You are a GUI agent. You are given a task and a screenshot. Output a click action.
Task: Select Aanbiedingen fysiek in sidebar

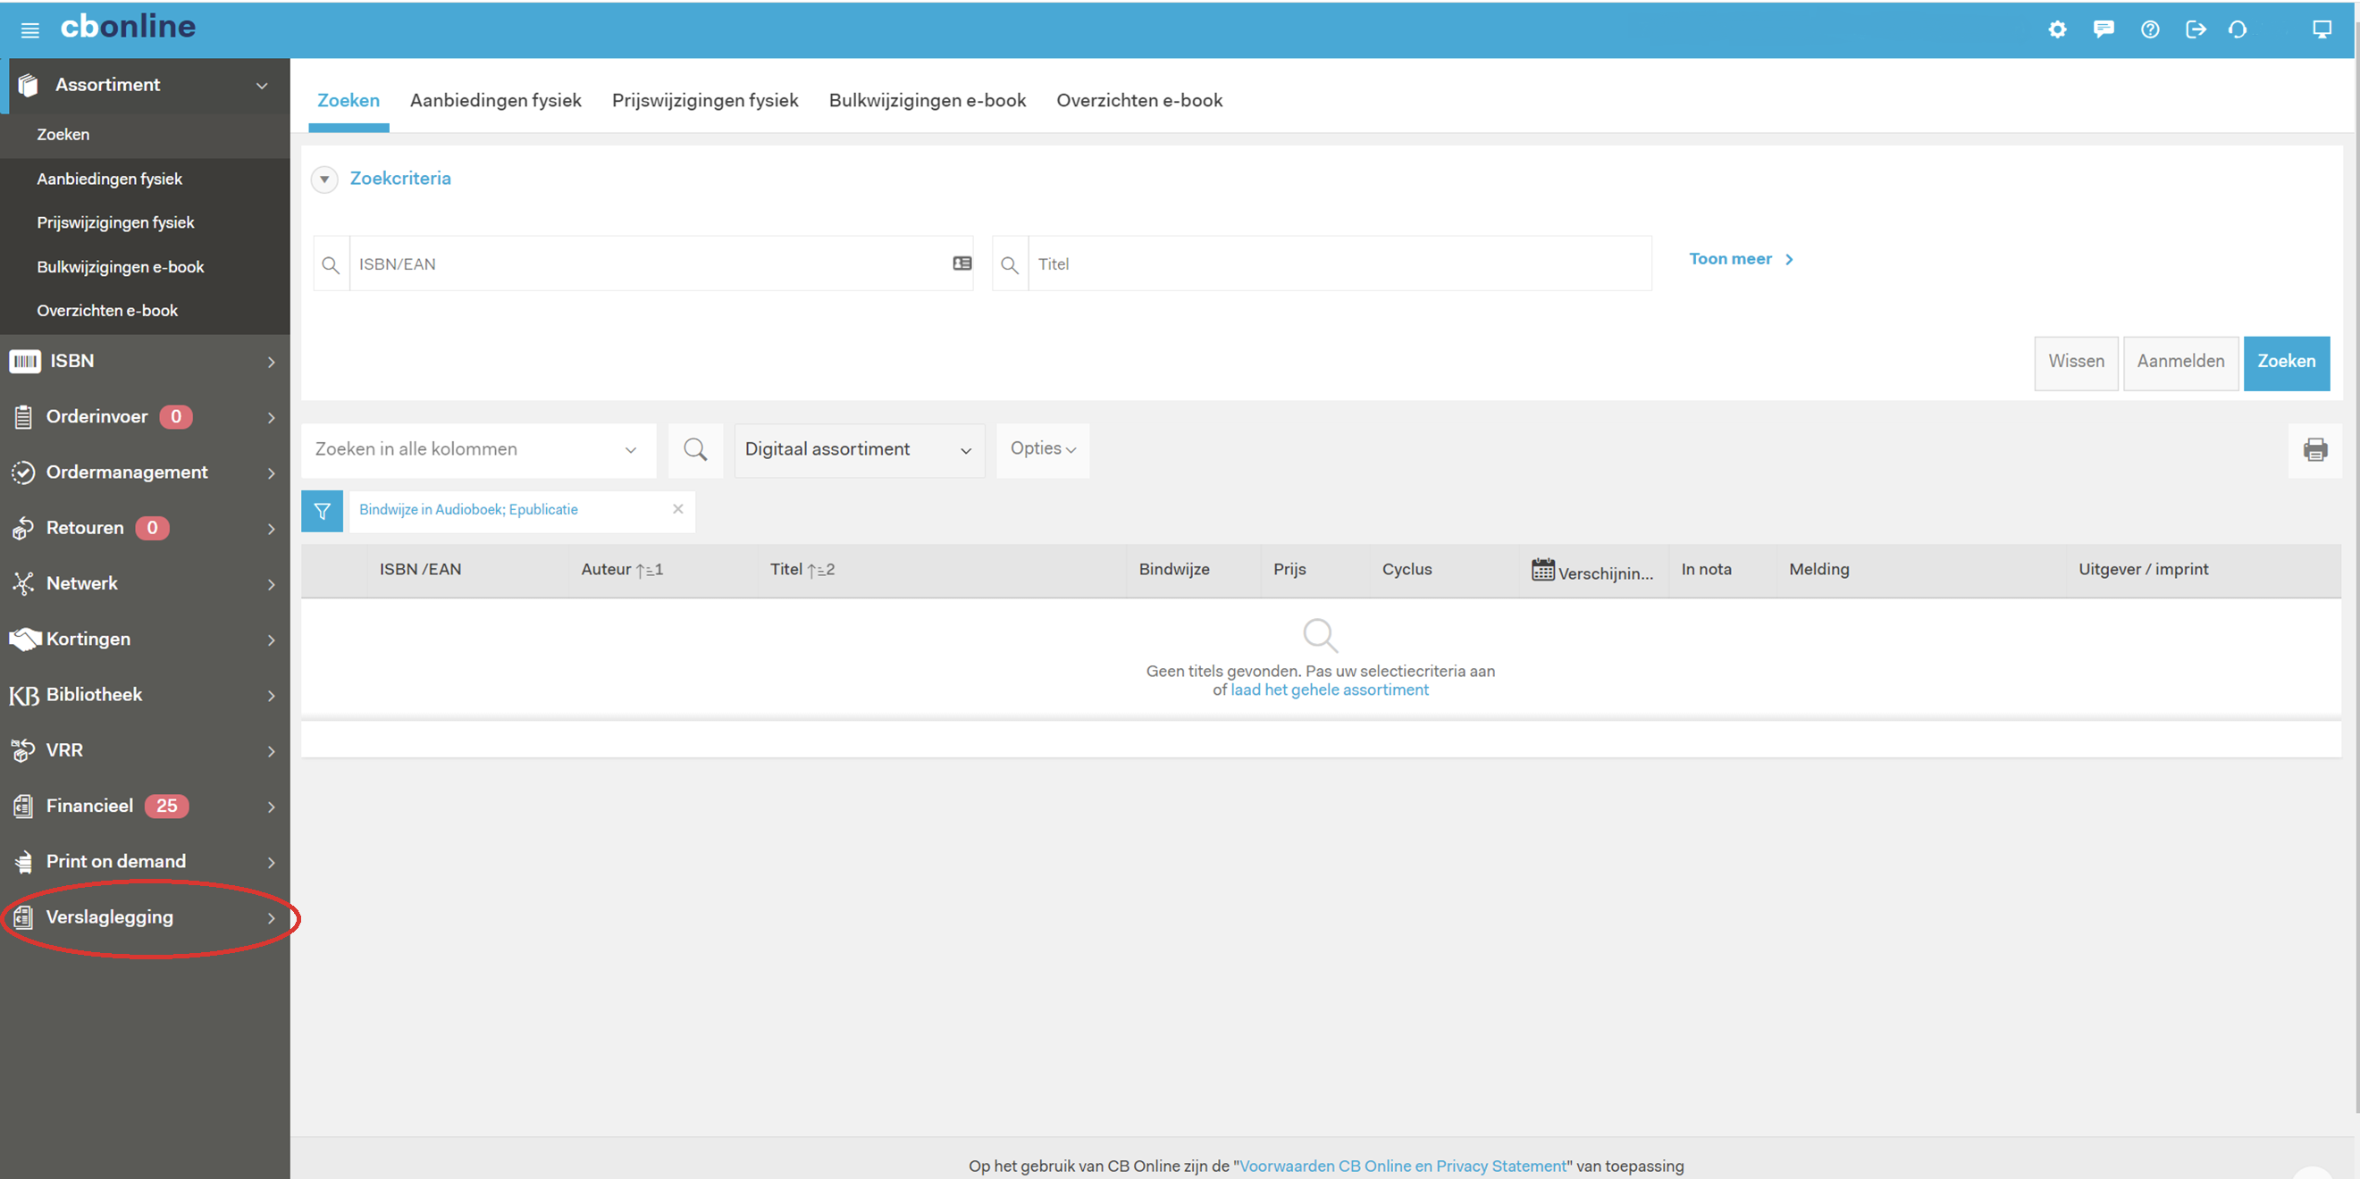click(x=145, y=180)
